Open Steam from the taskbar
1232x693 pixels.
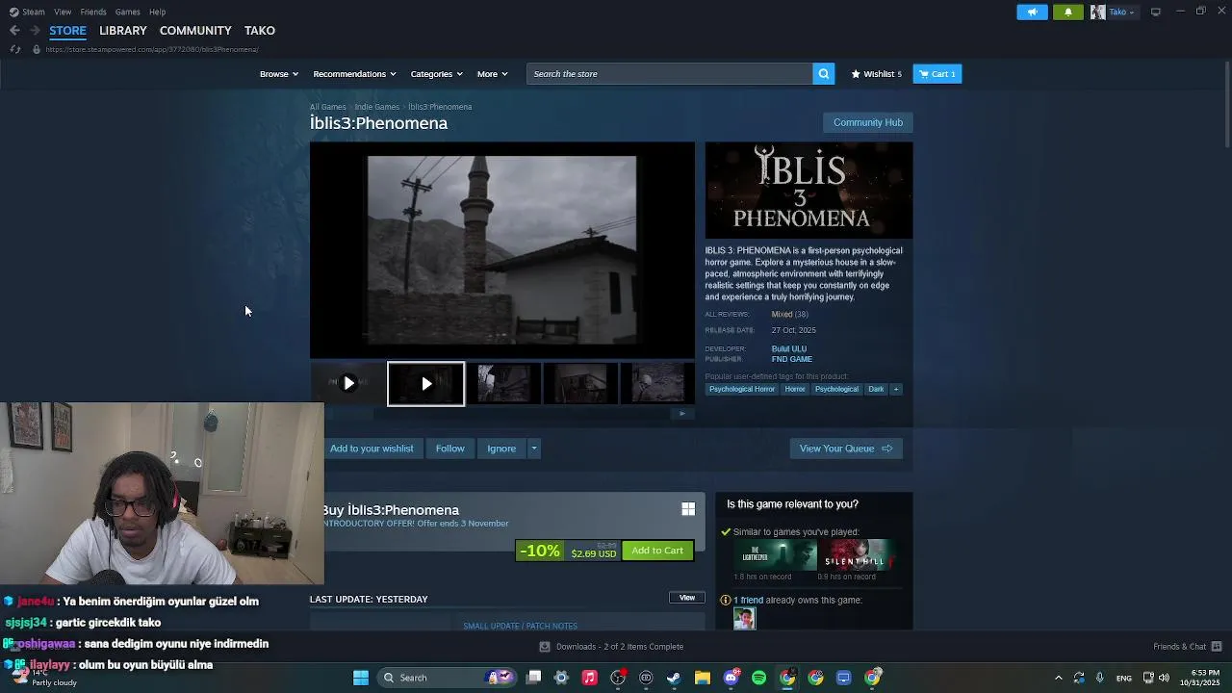(674, 678)
